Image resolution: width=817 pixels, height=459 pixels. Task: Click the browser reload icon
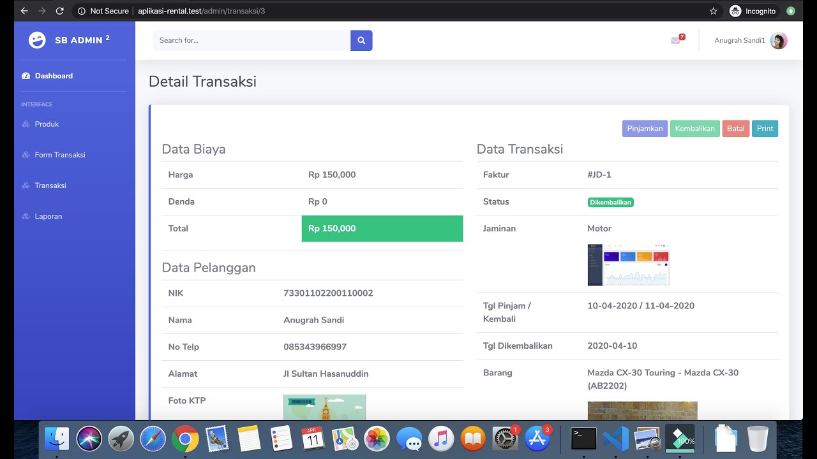(59, 11)
